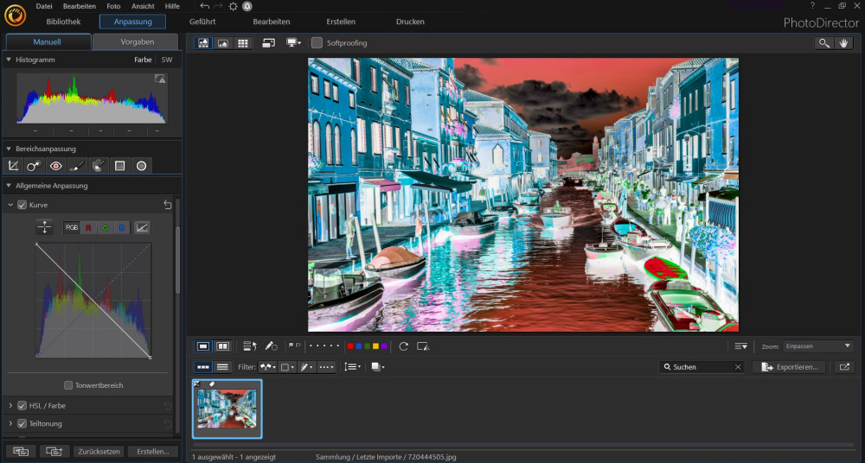865x463 pixels.
Task: Open the sort order dropdown
Action: [x=353, y=367]
